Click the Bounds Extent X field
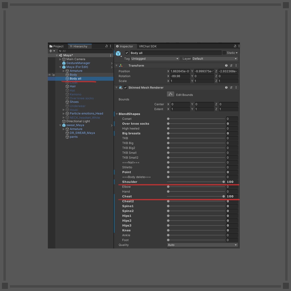 pyautogui.click(x=180, y=109)
